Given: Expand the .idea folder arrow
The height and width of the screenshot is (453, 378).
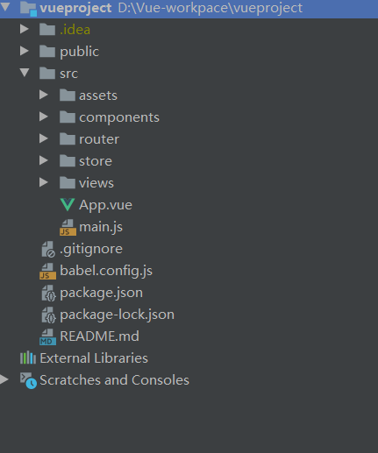Looking at the screenshot, I should click(25, 29).
